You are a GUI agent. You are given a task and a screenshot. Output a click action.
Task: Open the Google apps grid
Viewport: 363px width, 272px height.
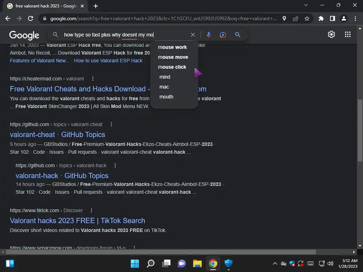[x=348, y=34]
